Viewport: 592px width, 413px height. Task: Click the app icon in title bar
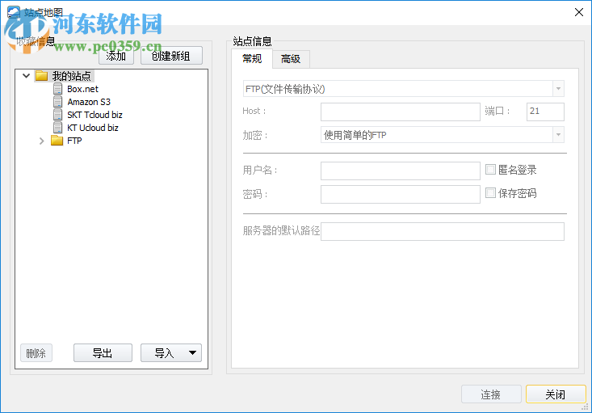(14, 11)
